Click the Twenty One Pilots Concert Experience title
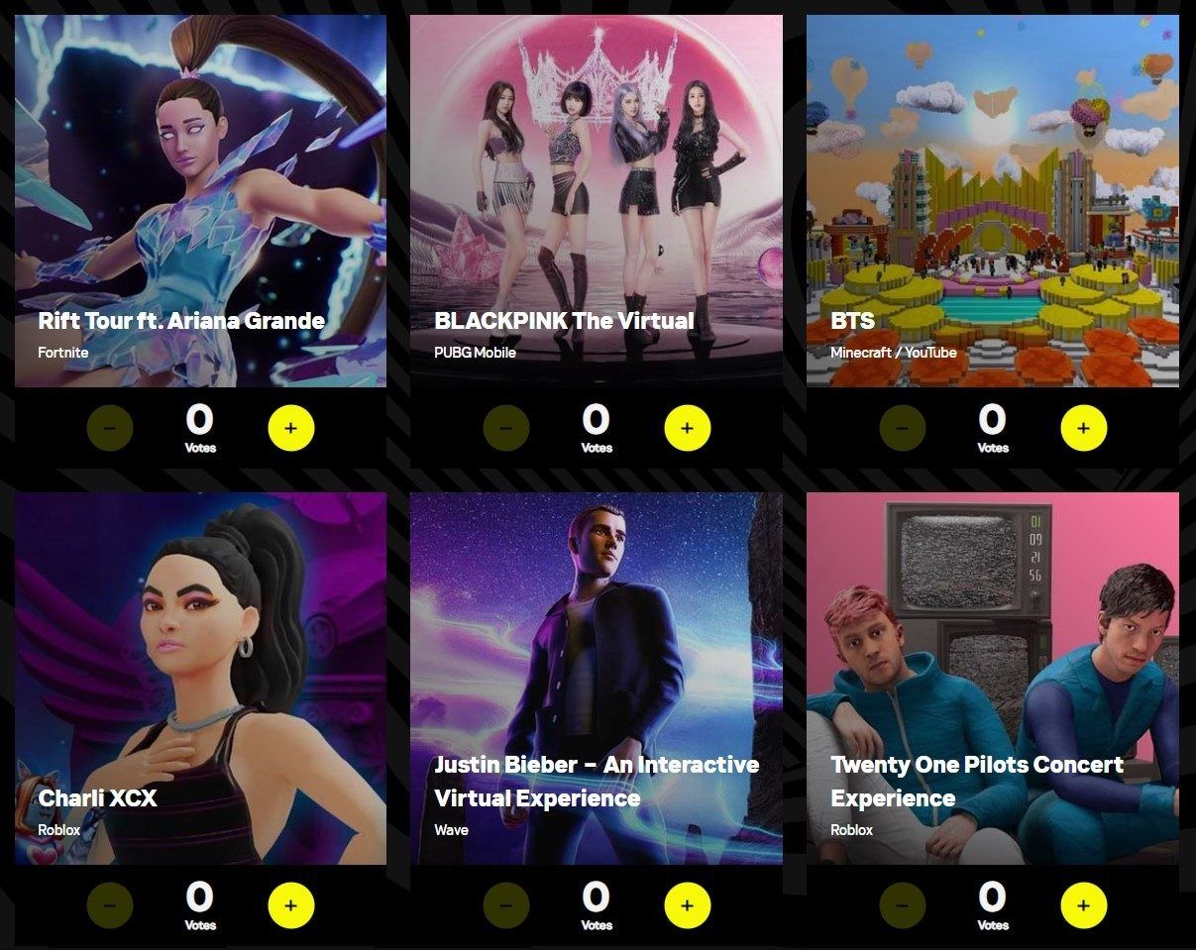Viewport: 1196px width, 950px height. [977, 782]
